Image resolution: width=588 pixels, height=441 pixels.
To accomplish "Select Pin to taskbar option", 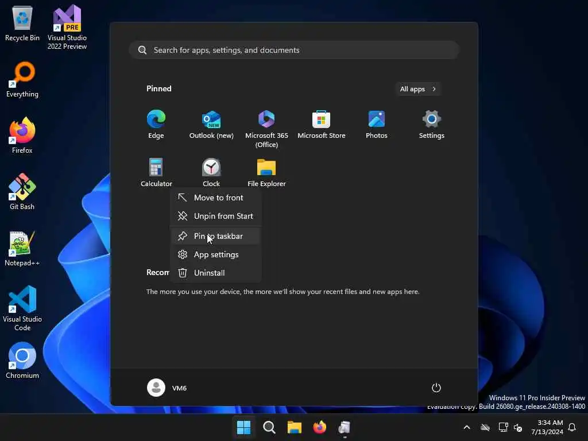I will coord(215,236).
